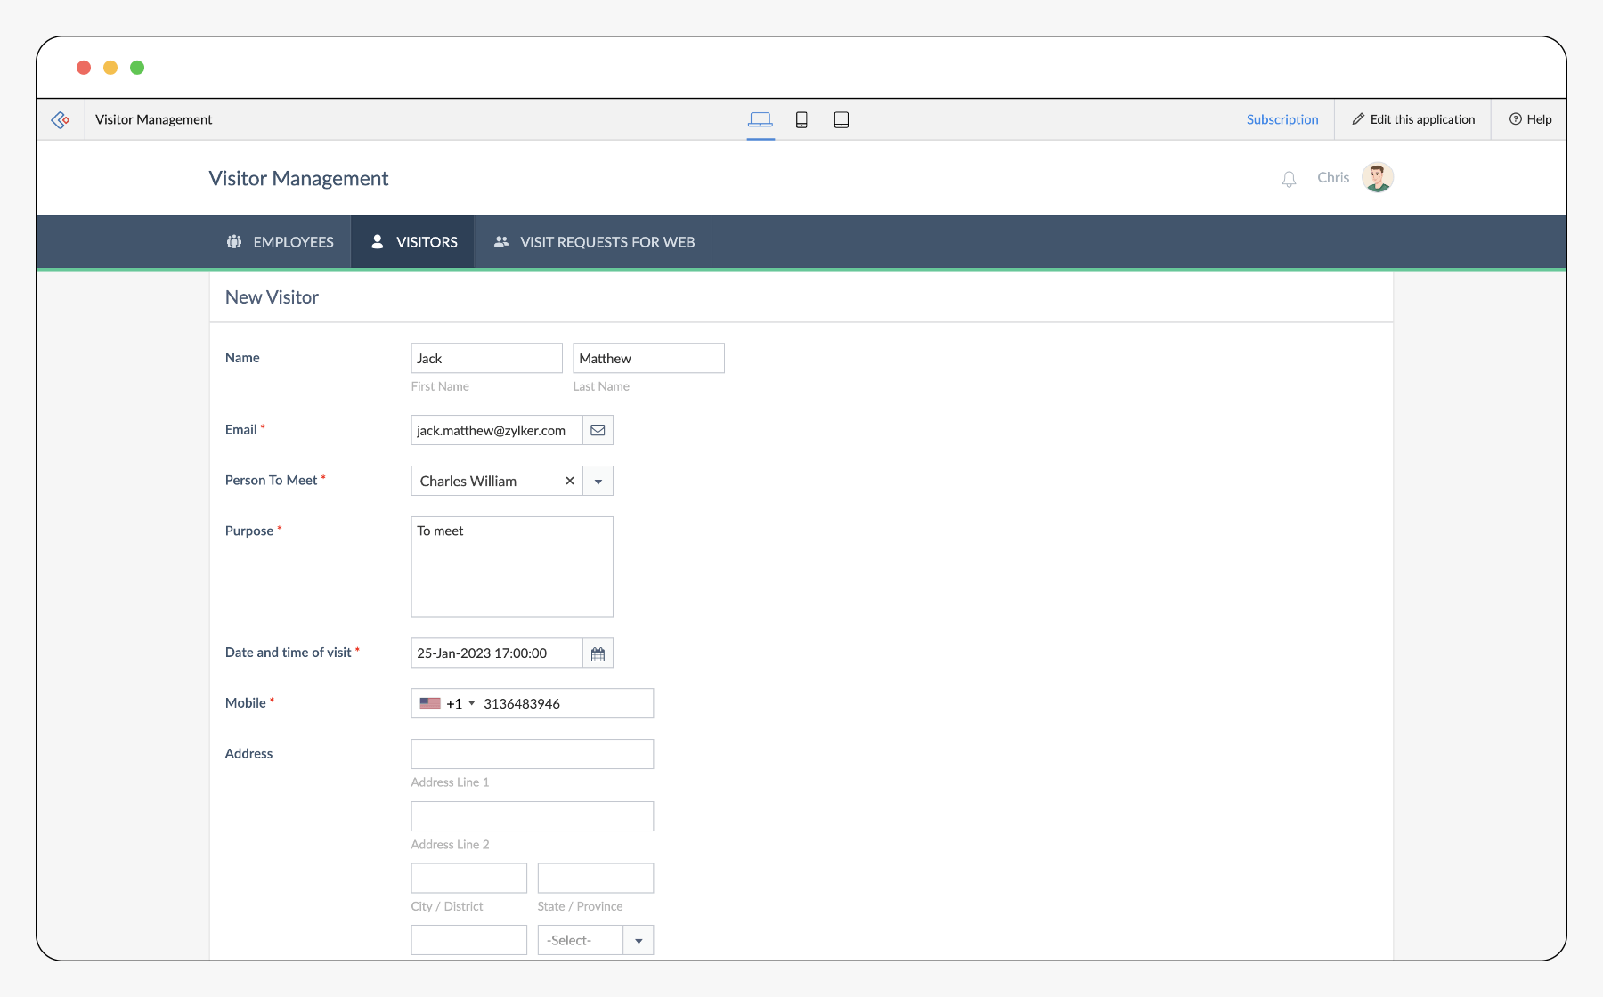This screenshot has width=1603, height=997.
Task: Switch to laptop preview mode
Action: (760, 119)
